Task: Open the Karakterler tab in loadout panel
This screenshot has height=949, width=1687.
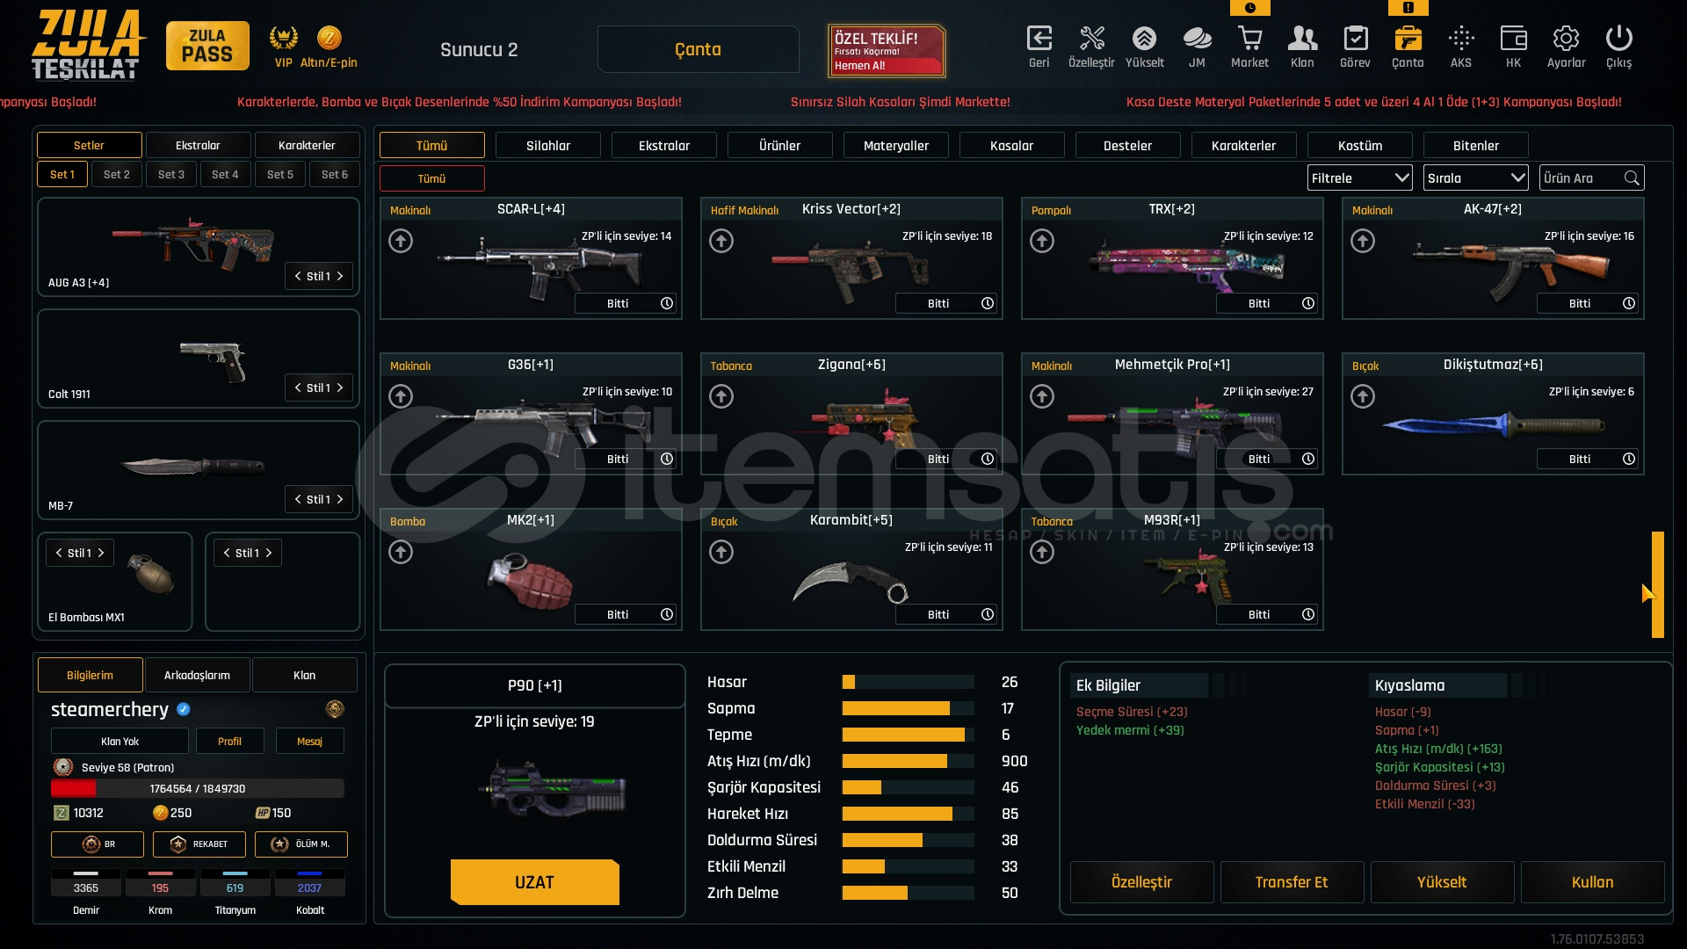Action: click(307, 146)
